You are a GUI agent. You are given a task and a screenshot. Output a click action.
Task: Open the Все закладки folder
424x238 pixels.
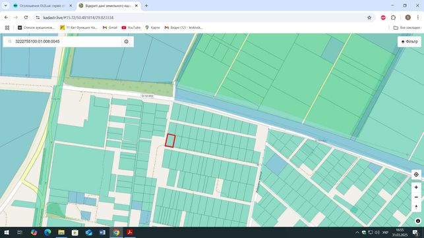coord(407,28)
